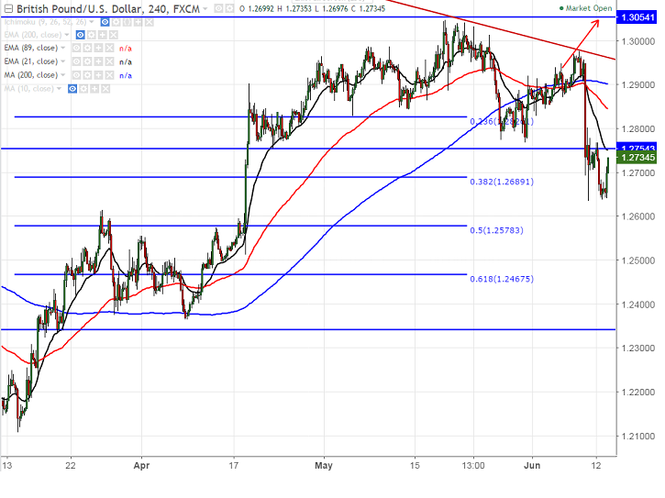Hide EMA (89, close) using its eye icon
This screenshot has width=665, height=498.
point(76,49)
